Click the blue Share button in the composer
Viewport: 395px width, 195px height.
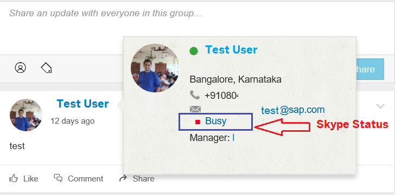pos(370,69)
